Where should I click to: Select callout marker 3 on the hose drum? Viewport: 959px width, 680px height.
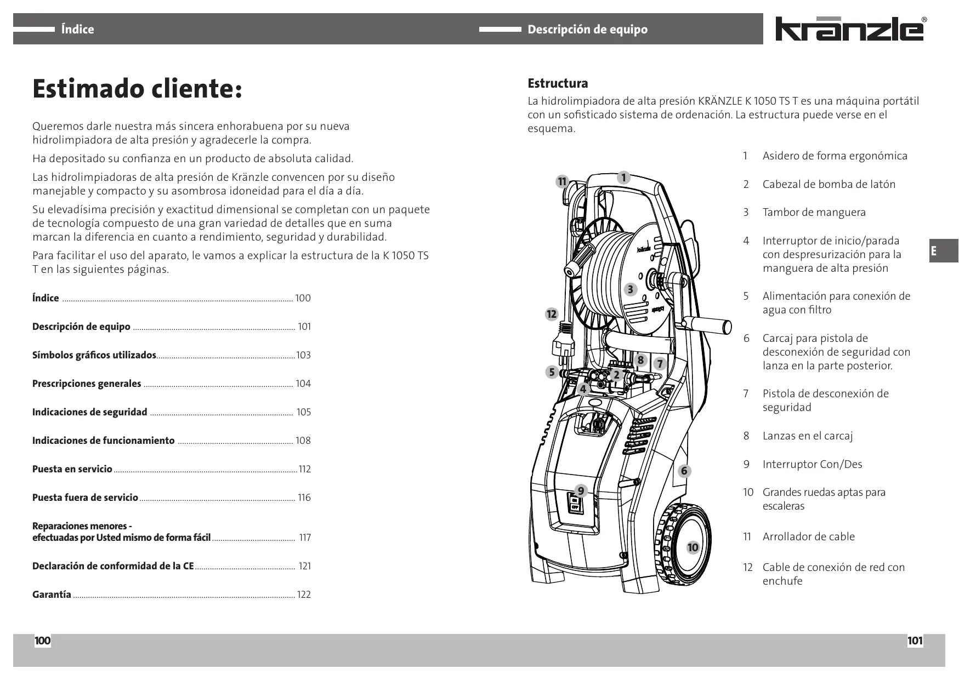coord(631,289)
